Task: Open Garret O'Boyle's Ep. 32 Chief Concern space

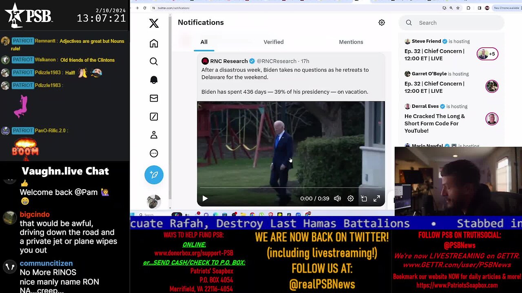Action: pos(434,87)
